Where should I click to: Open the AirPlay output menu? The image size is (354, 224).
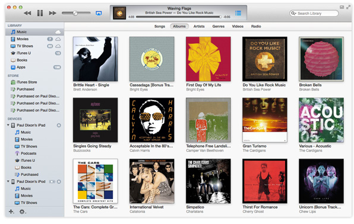point(99,13)
